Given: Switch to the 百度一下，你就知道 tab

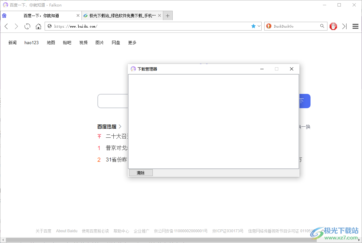Looking at the screenshot, I should (x=41, y=15).
